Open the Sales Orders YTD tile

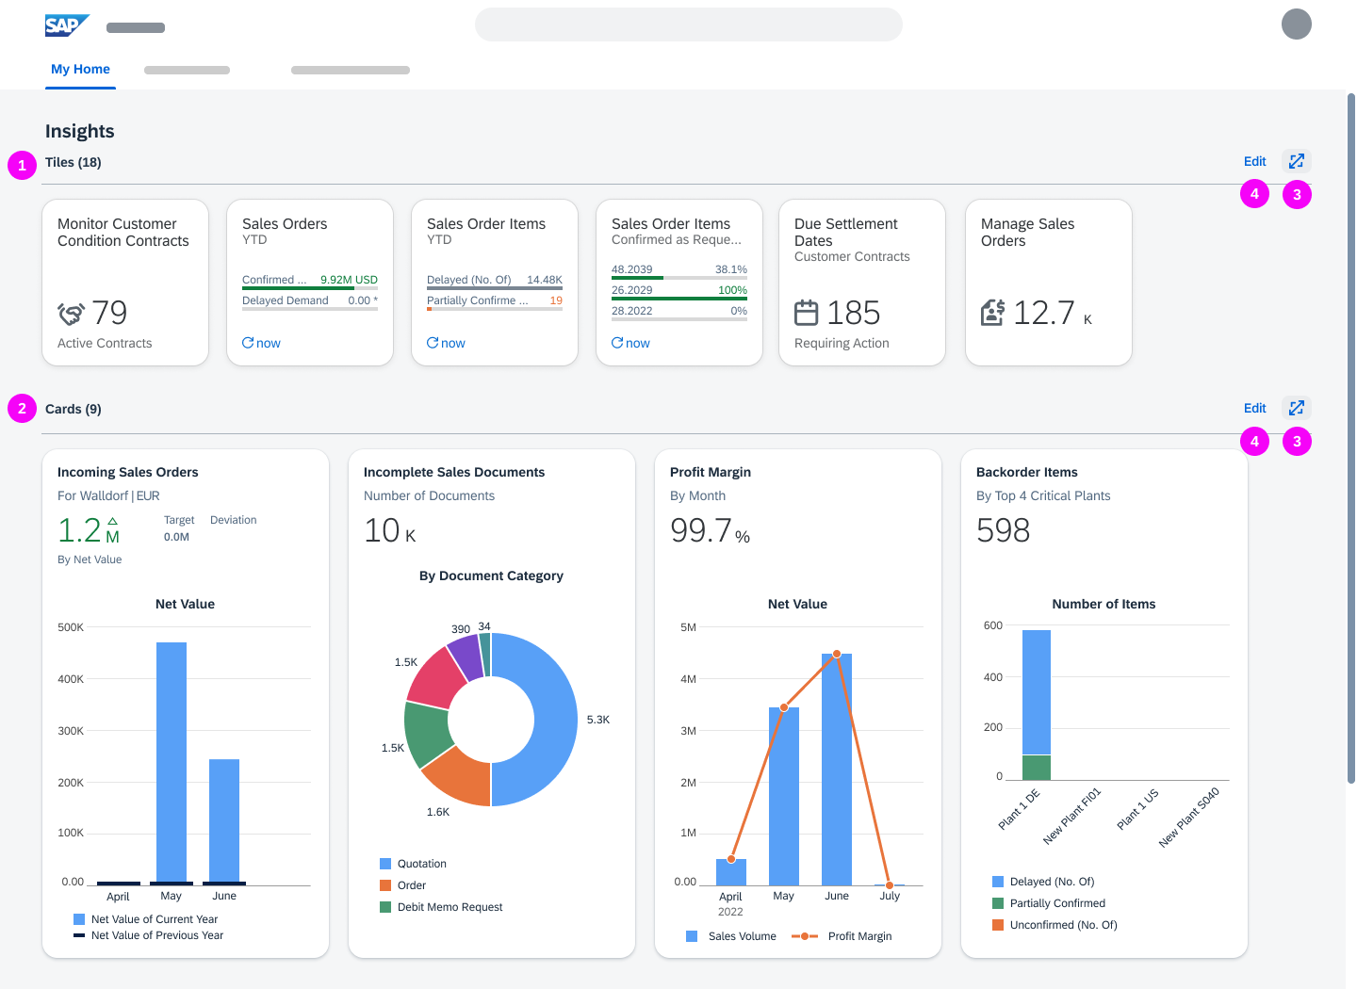pos(310,283)
